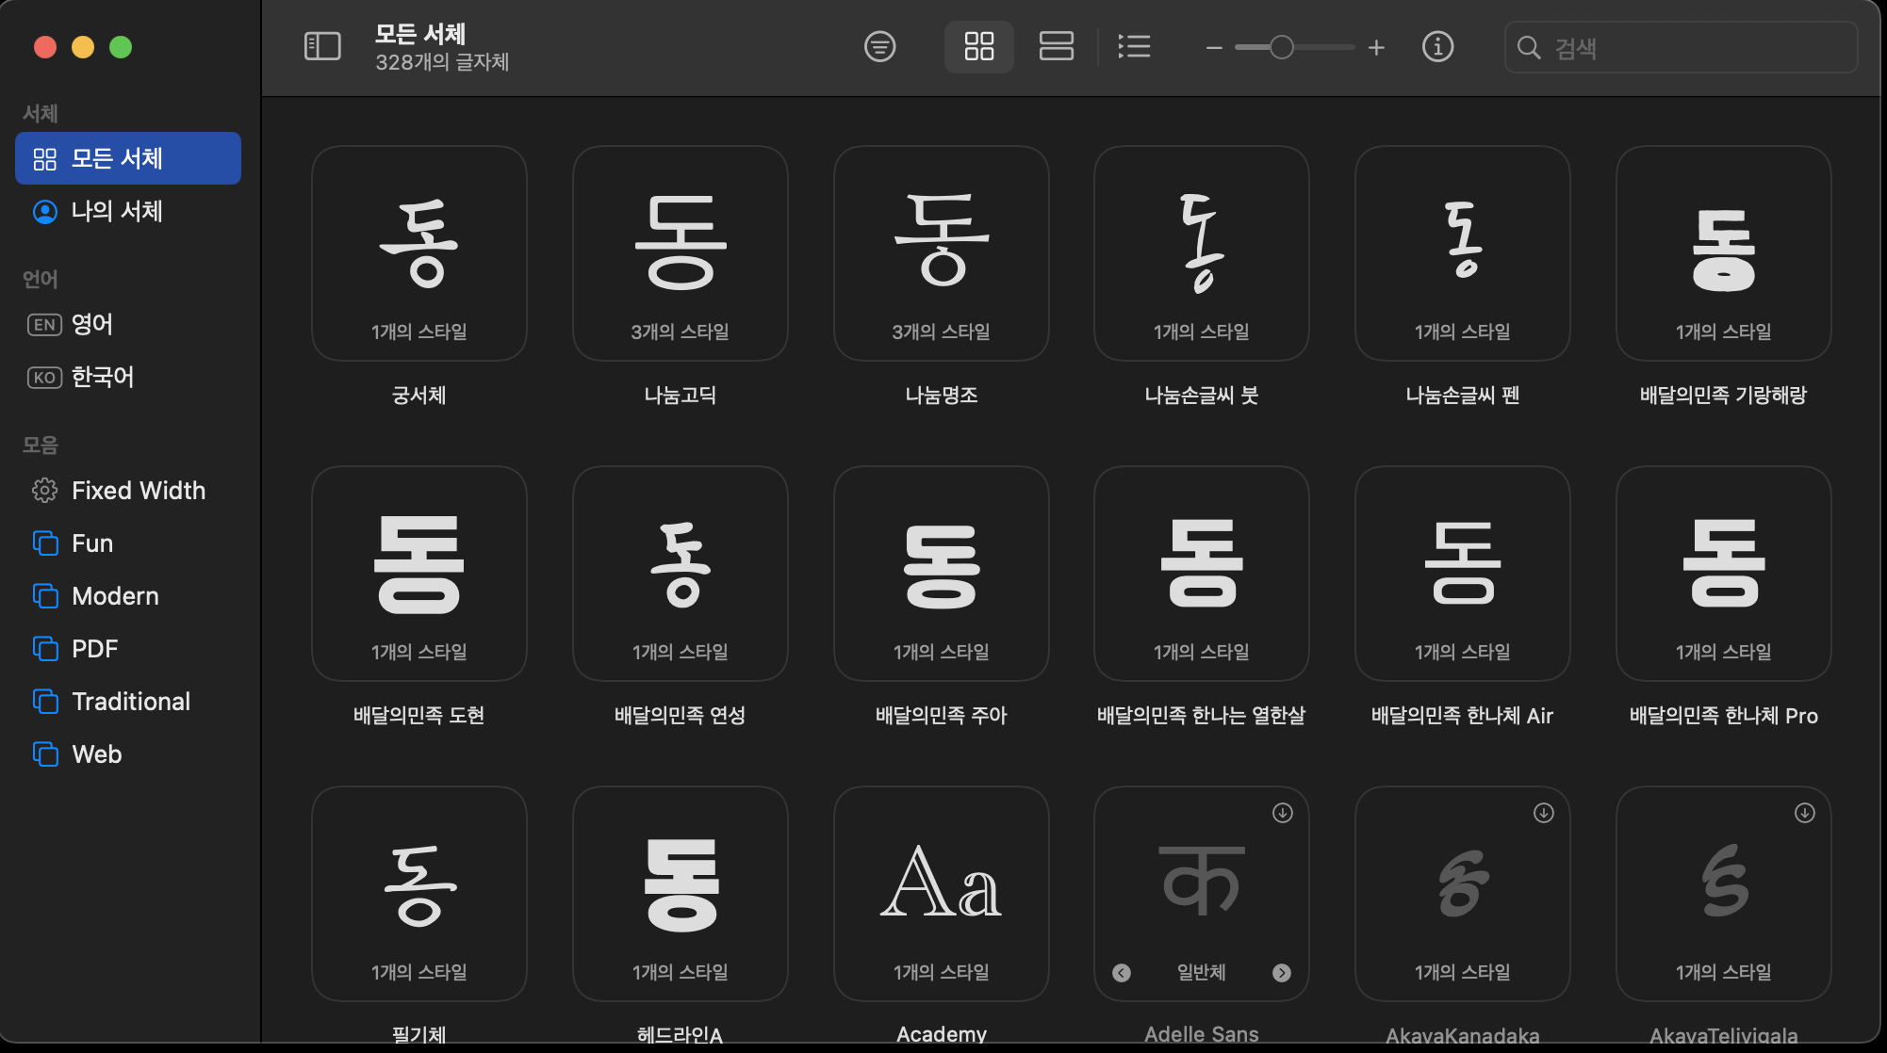This screenshot has height=1053, width=1887.
Task: Select 나의 서체 in sidebar
Action: click(x=128, y=211)
